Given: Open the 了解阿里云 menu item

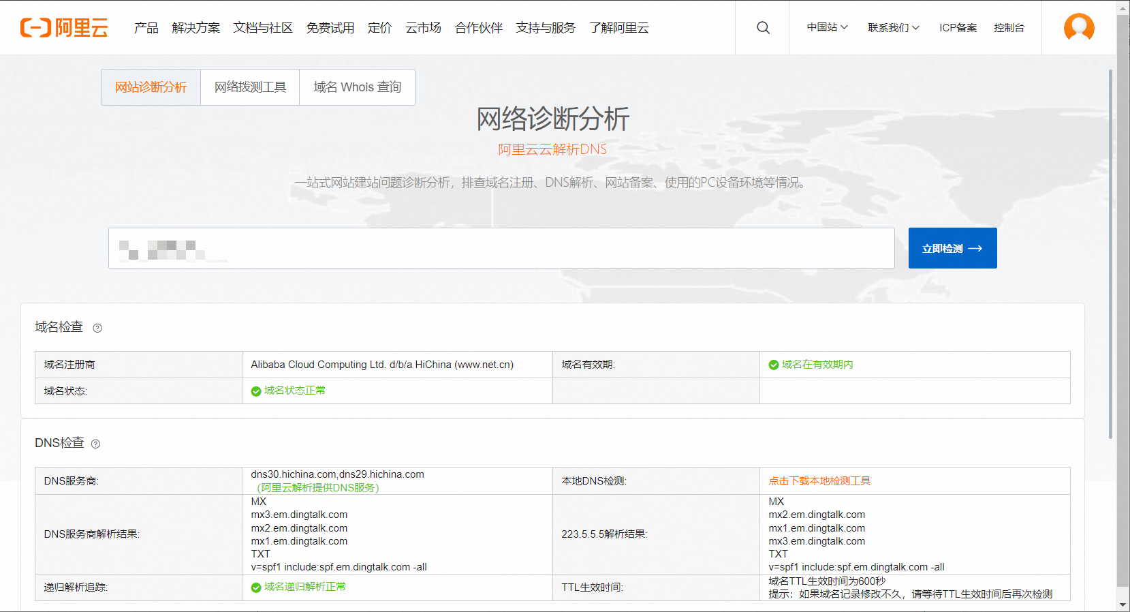Looking at the screenshot, I should [619, 27].
